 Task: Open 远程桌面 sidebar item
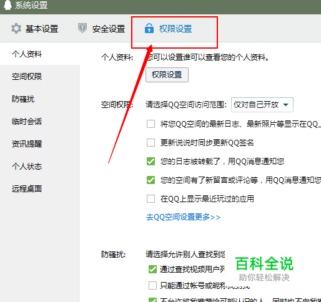tap(27, 189)
